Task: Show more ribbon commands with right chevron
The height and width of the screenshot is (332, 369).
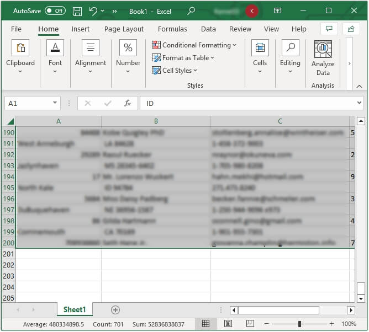Action: tap(350, 63)
